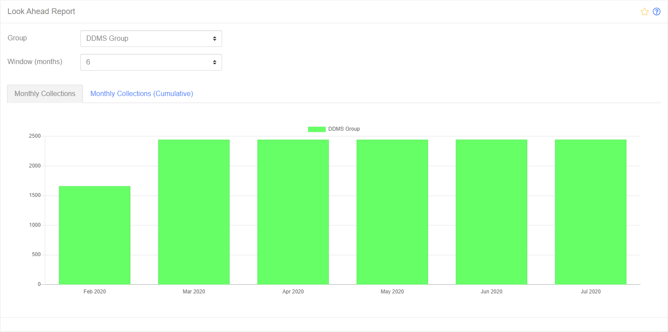Click the Group field label
This screenshot has height=332, width=668.
click(x=17, y=38)
